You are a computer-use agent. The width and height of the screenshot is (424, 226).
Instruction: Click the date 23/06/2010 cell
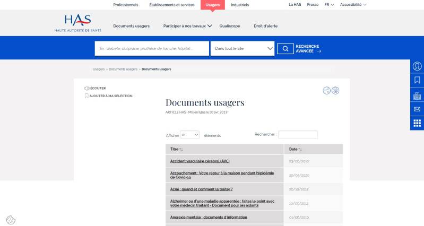(x=313, y=161)
